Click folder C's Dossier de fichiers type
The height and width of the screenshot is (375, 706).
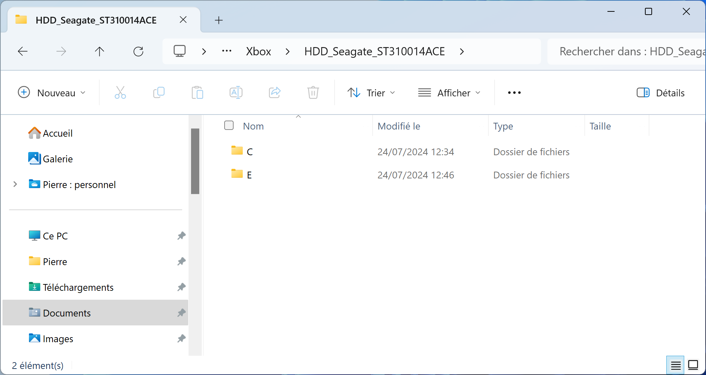(x=531, y=152)
